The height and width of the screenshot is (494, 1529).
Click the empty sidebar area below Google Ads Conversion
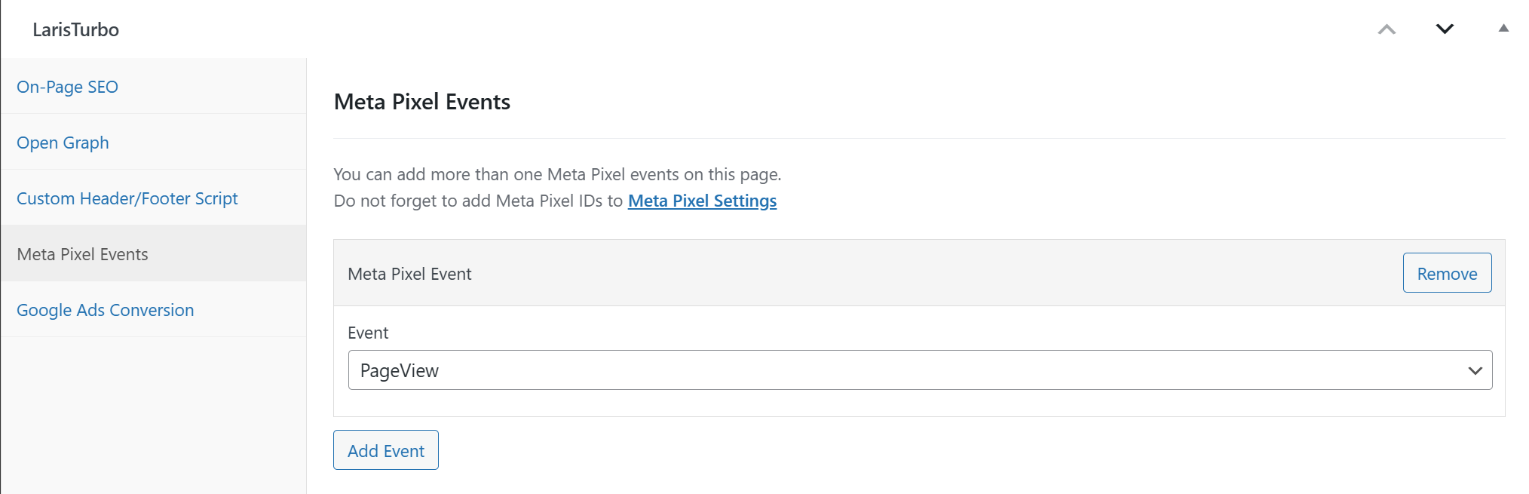pyautogui.click(x=154, y=415)
